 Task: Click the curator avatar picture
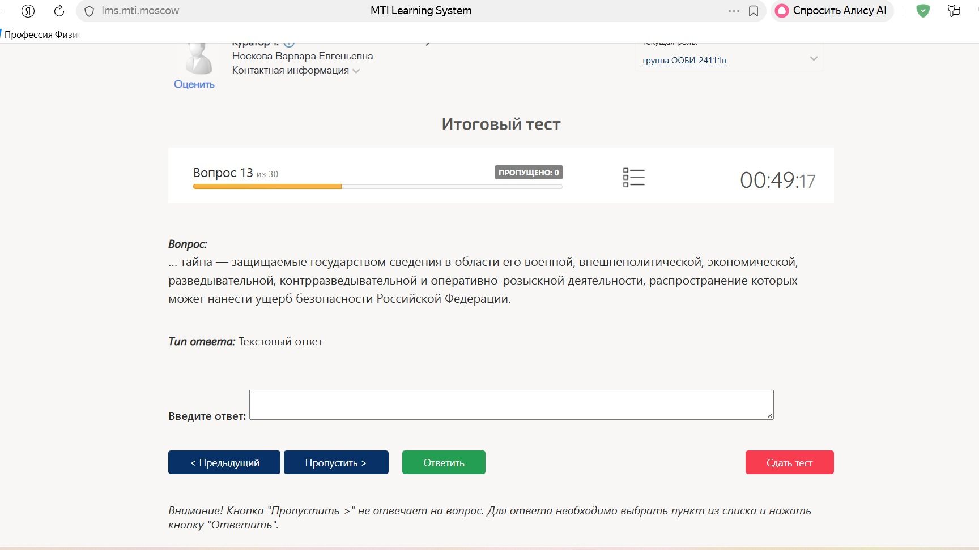199,59
